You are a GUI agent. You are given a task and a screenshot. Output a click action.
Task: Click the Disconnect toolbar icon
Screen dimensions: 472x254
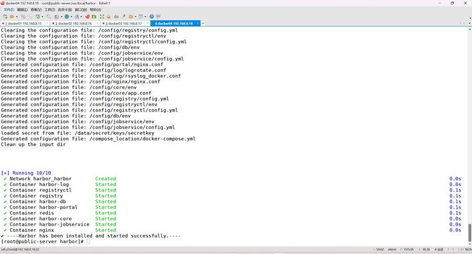point(23,16)
